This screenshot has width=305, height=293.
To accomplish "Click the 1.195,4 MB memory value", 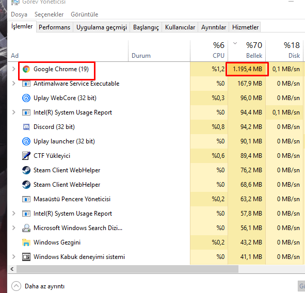I will (247, 69).
